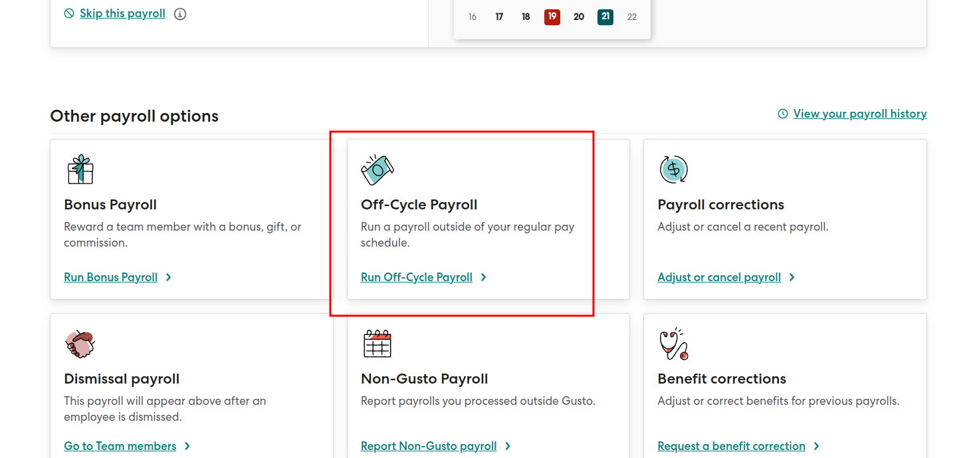Screen dimensions: 969x458
Task: Open Report Non-Gusto payroll link
Action: (428, 446)
